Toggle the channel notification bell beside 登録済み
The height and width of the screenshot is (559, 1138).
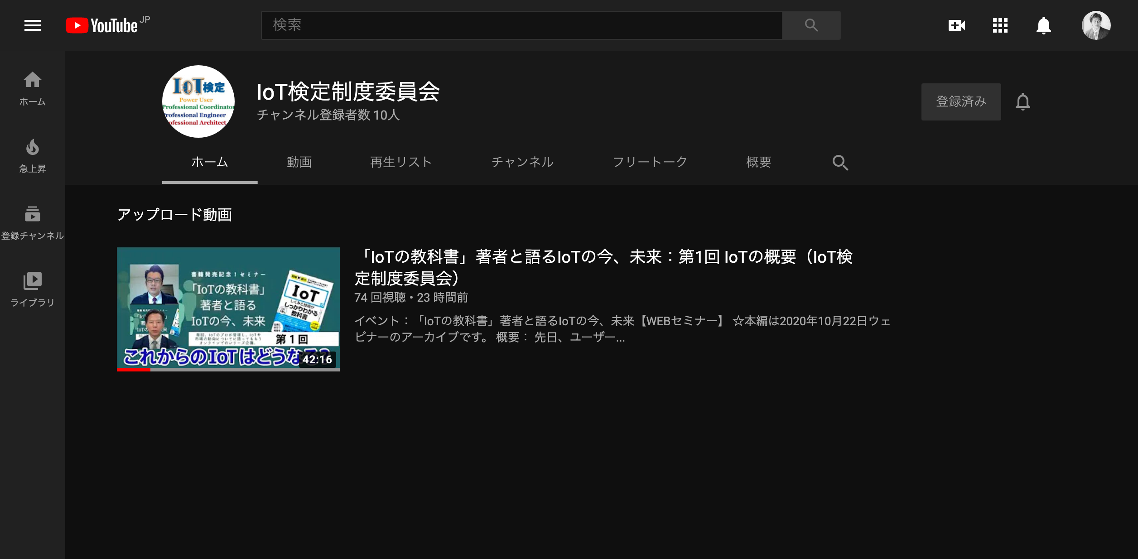coord(1023,101)
